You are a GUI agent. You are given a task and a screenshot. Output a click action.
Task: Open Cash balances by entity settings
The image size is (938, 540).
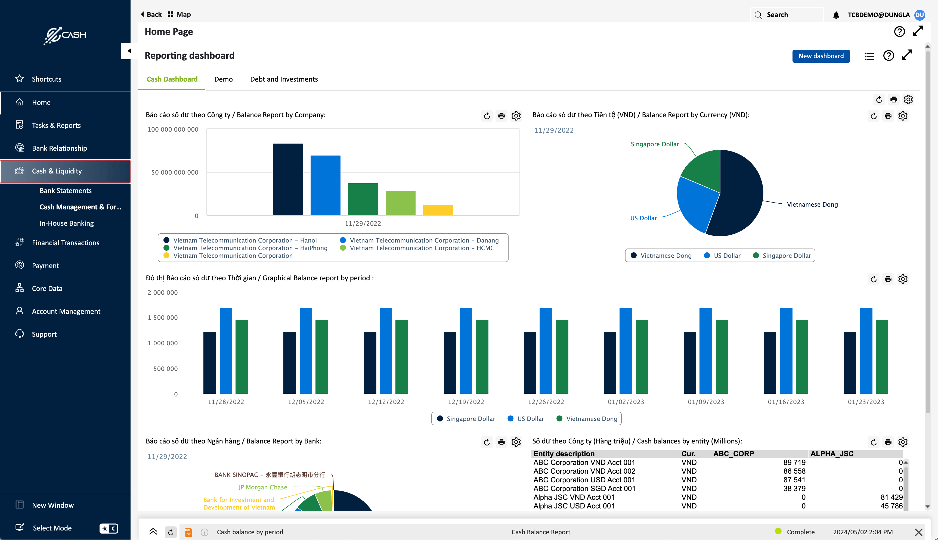[903, 442]
